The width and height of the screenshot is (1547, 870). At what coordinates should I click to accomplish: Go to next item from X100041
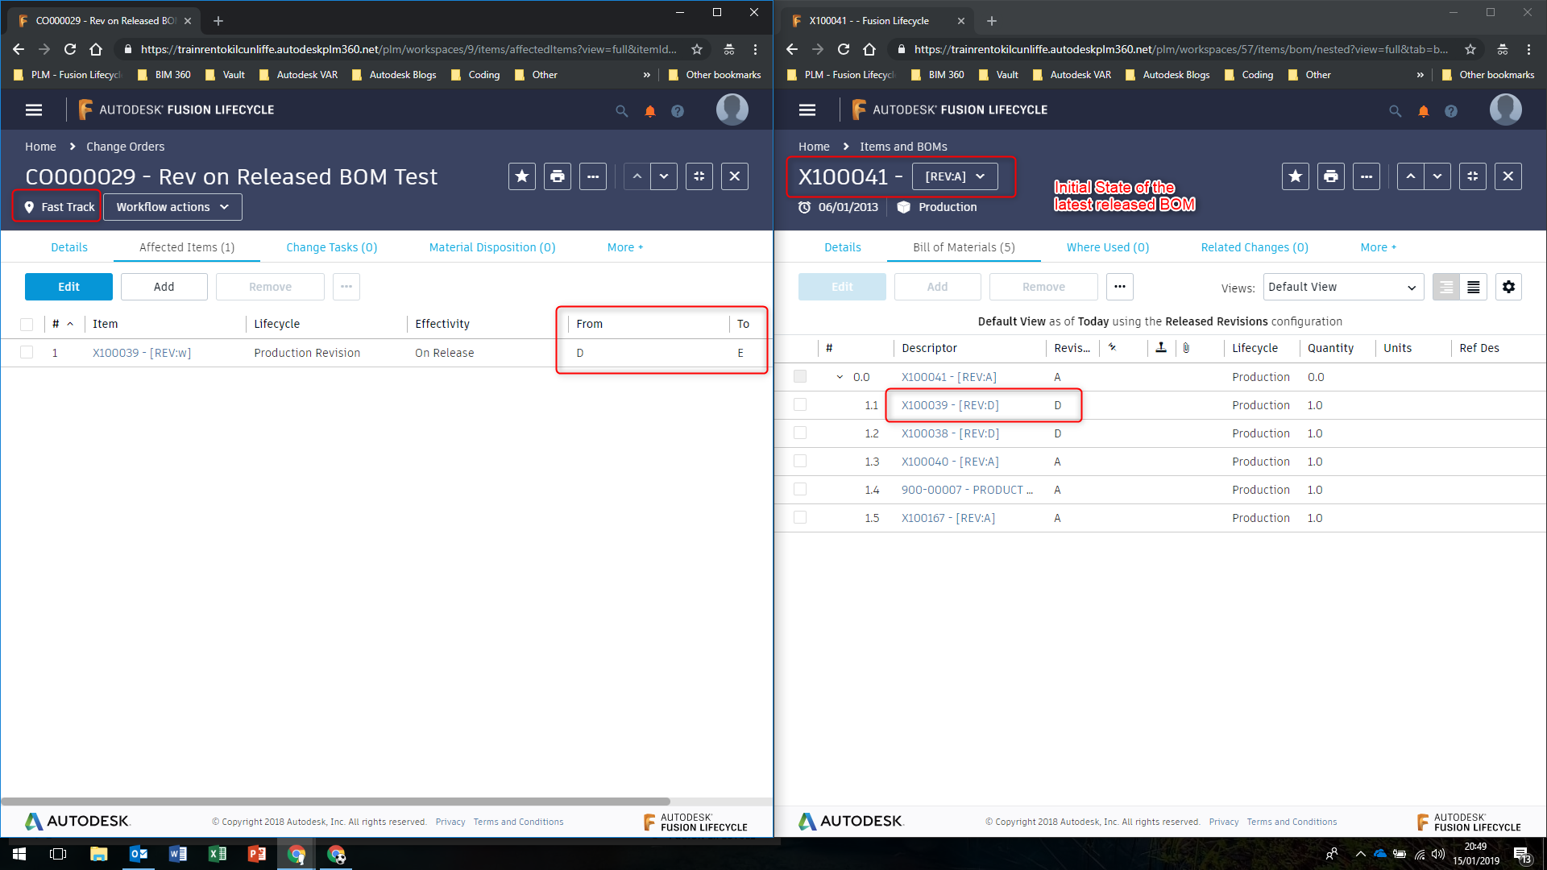coord(1437,176)
